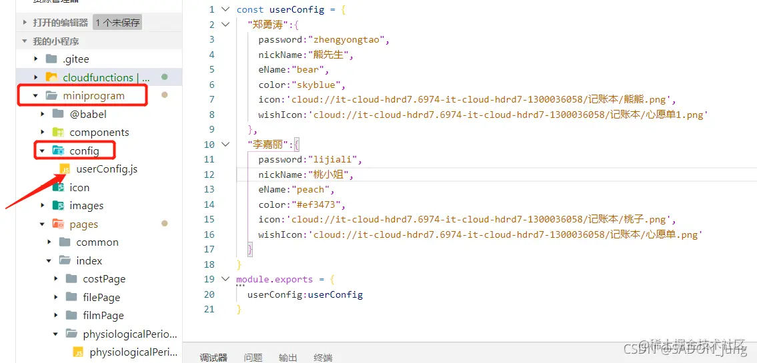This screenshot has width=757, height=363.
Task: Select the components folder label
Action: (x=99, y=133)
